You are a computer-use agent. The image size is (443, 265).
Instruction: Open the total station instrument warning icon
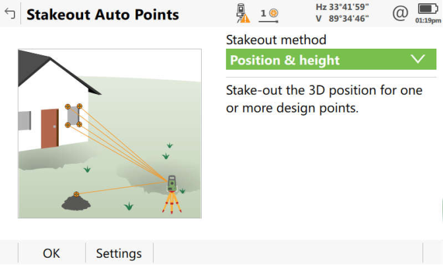point(243,13)
